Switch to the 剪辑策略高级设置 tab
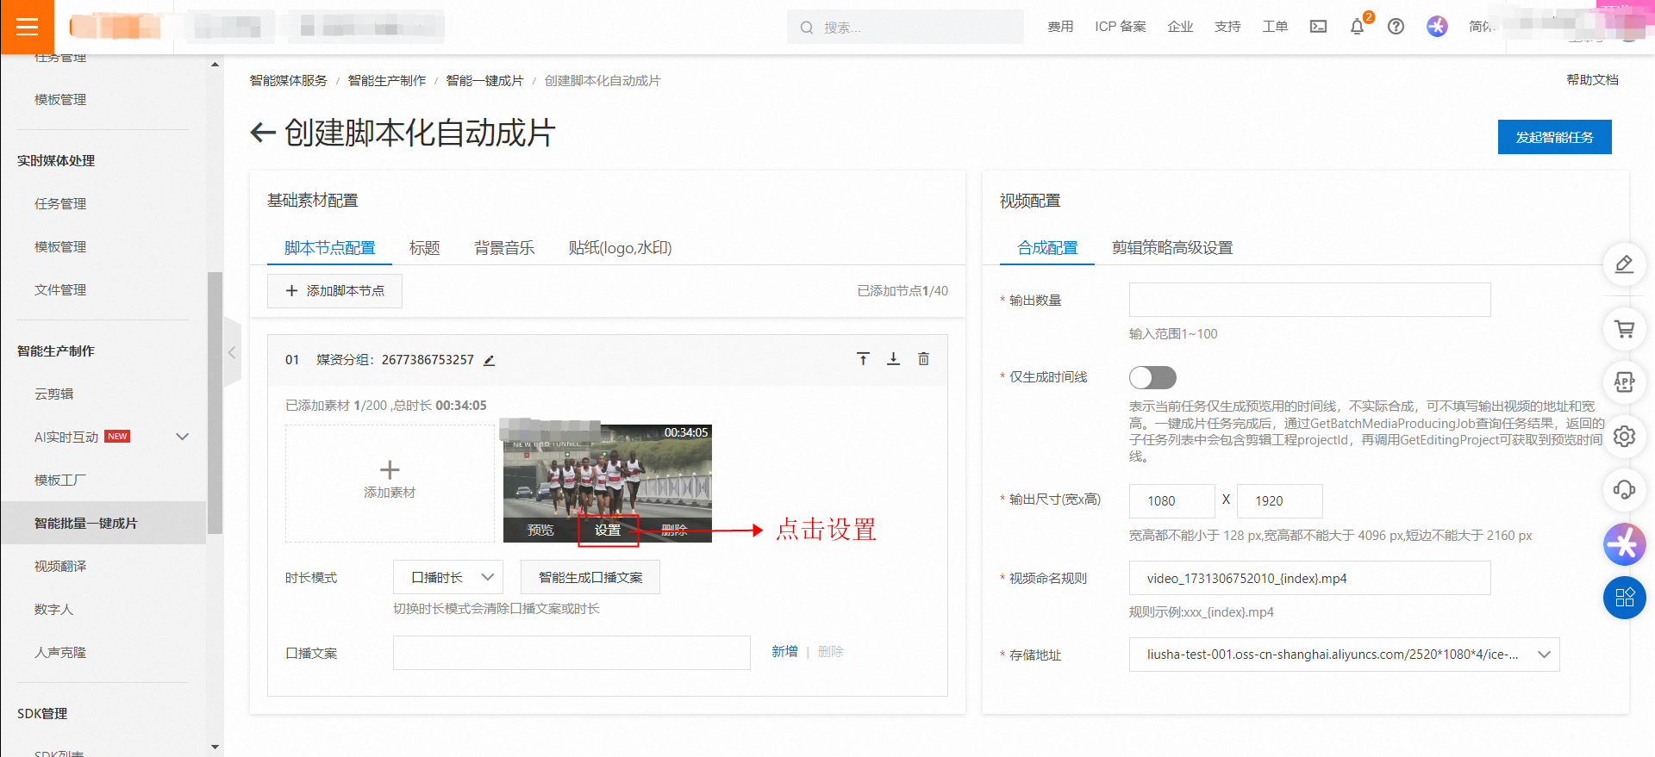This screenshot has height=757, width=1655. (x=1172, y=248)
